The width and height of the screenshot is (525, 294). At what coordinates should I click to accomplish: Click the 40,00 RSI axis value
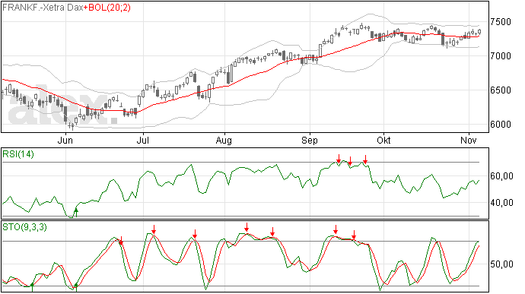pyautogui.click(x=501, y=203)
